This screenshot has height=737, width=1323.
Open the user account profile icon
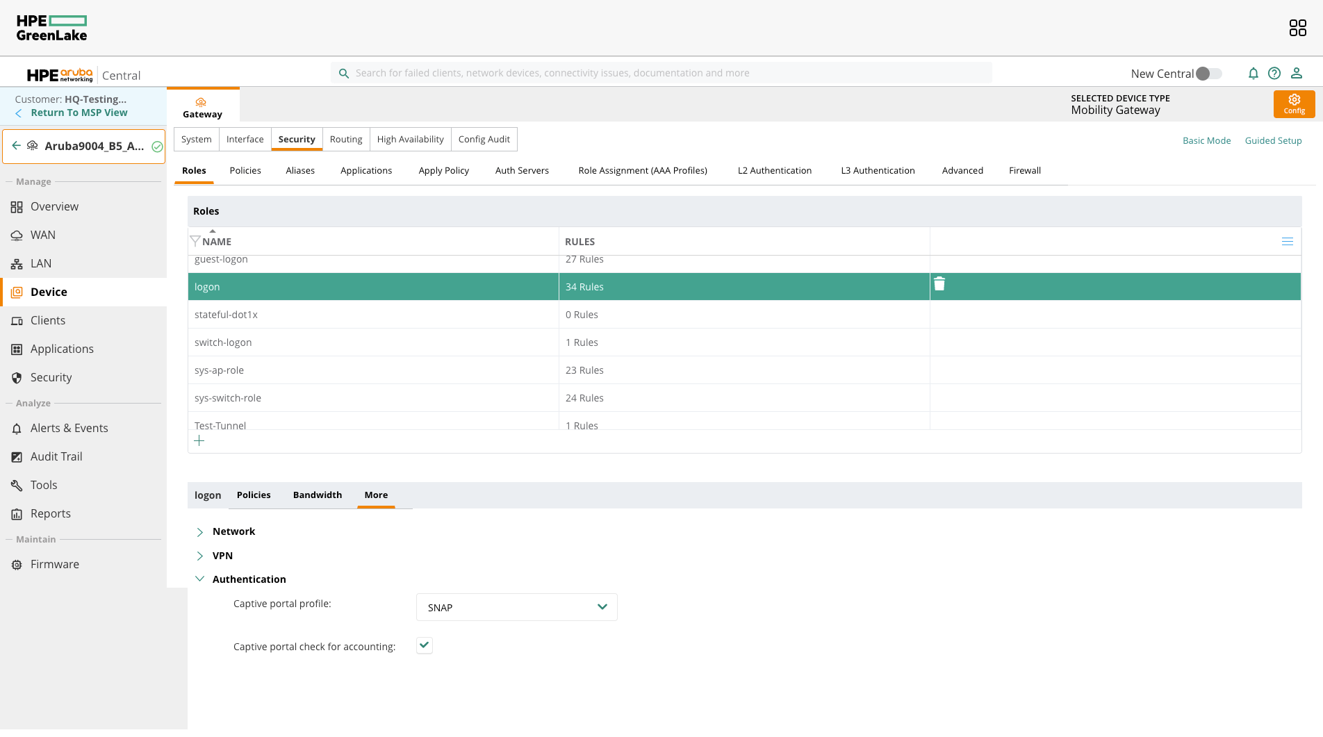point(1296,74)
